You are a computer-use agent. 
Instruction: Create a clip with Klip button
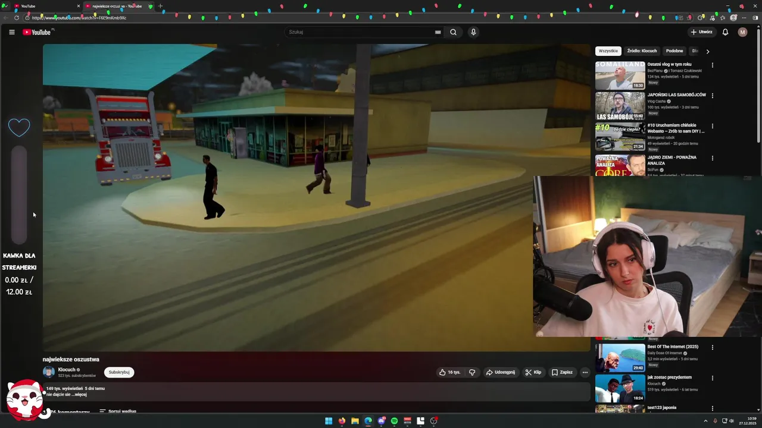[x=533, y=372]
